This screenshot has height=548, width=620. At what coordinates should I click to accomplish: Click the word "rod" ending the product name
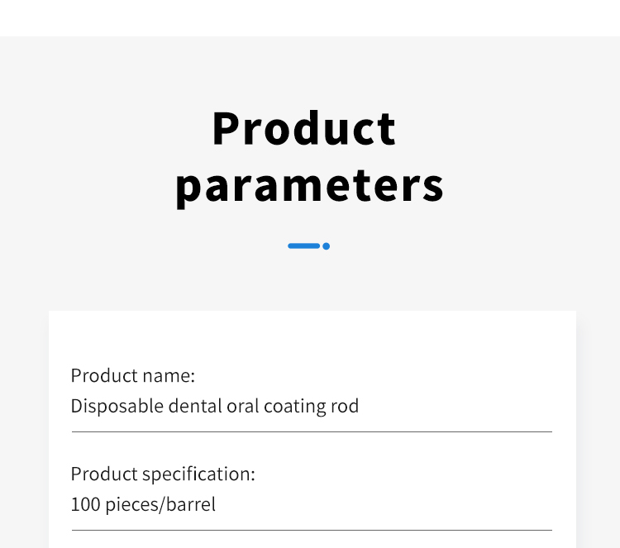(x=345, y=406)
